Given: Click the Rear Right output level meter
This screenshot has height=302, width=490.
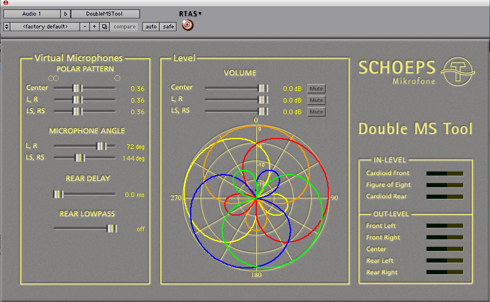Looking at the screenshot, I should point(445,272).
